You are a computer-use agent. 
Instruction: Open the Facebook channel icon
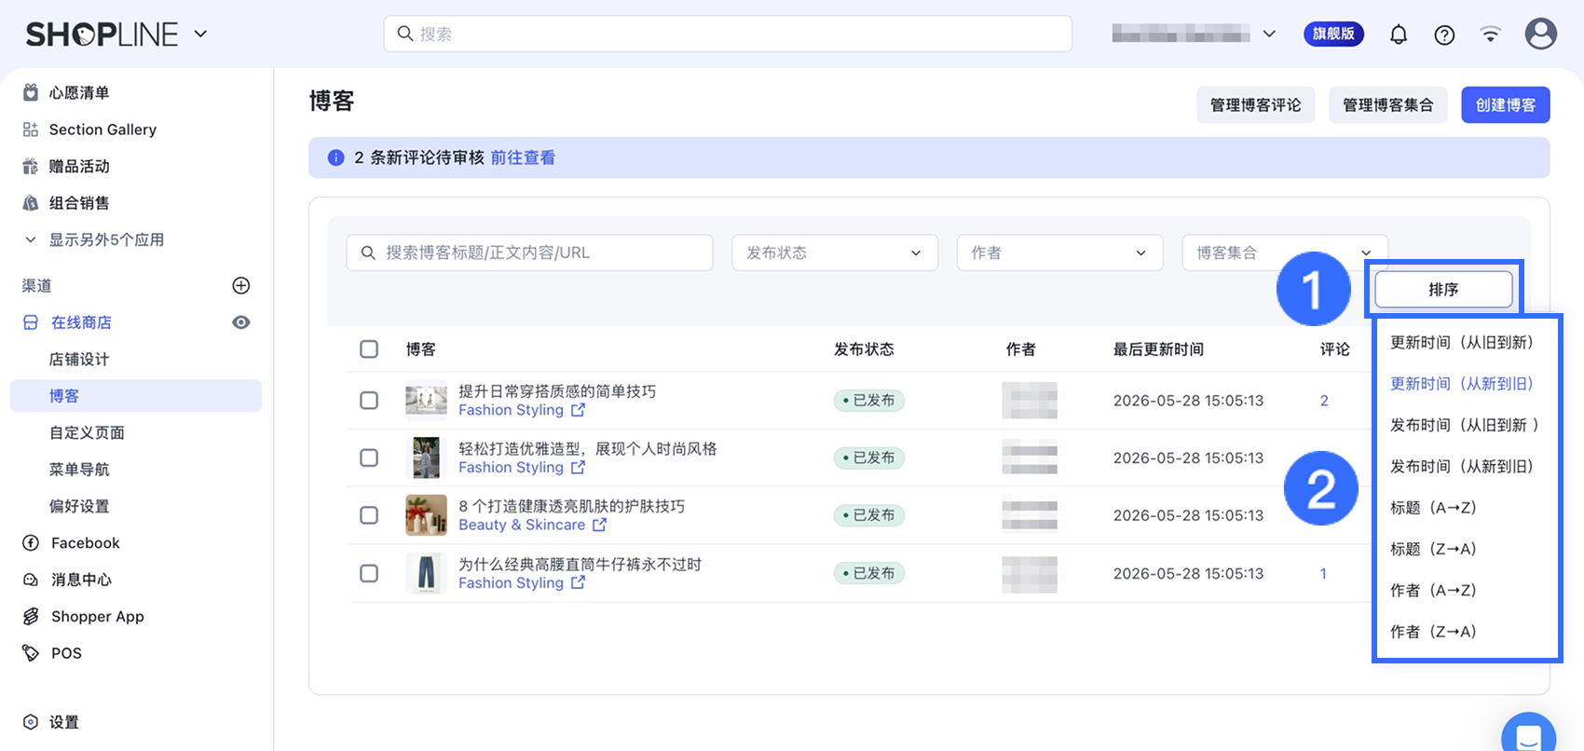tap(31, 542)
